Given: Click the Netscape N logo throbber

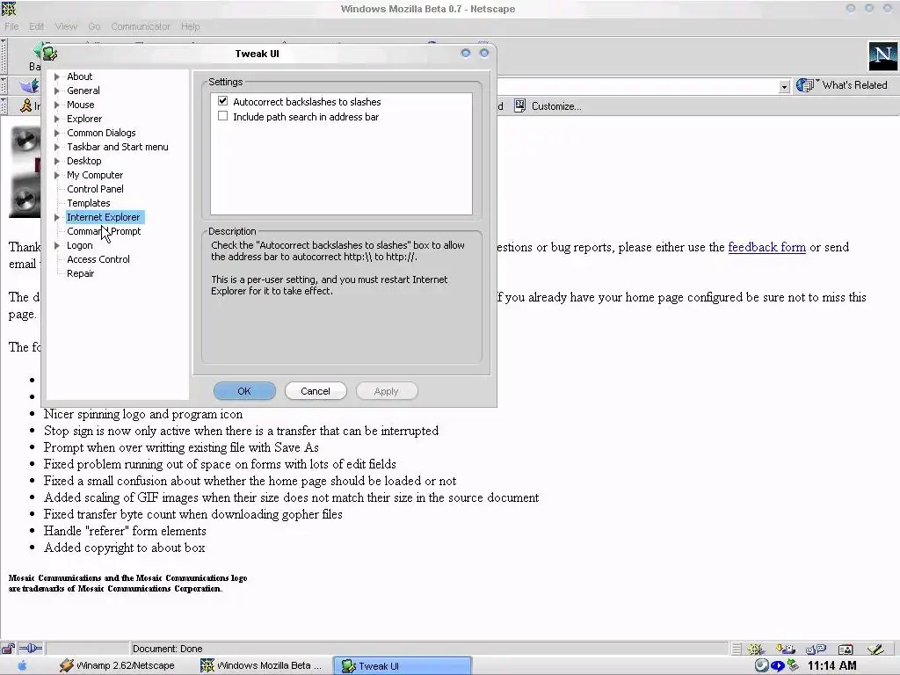Looking at the screenshot, I should point(882,55).
